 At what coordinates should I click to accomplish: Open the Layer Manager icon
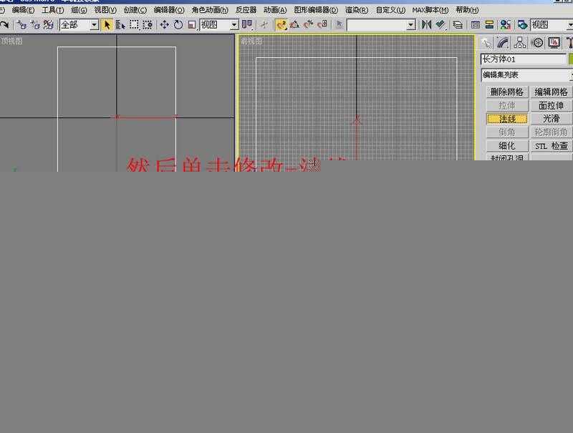click(x=458, y=25)
